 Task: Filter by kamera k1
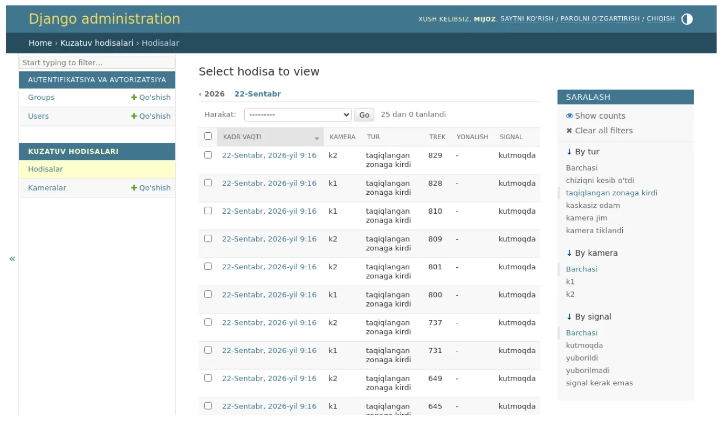(570, 282)
